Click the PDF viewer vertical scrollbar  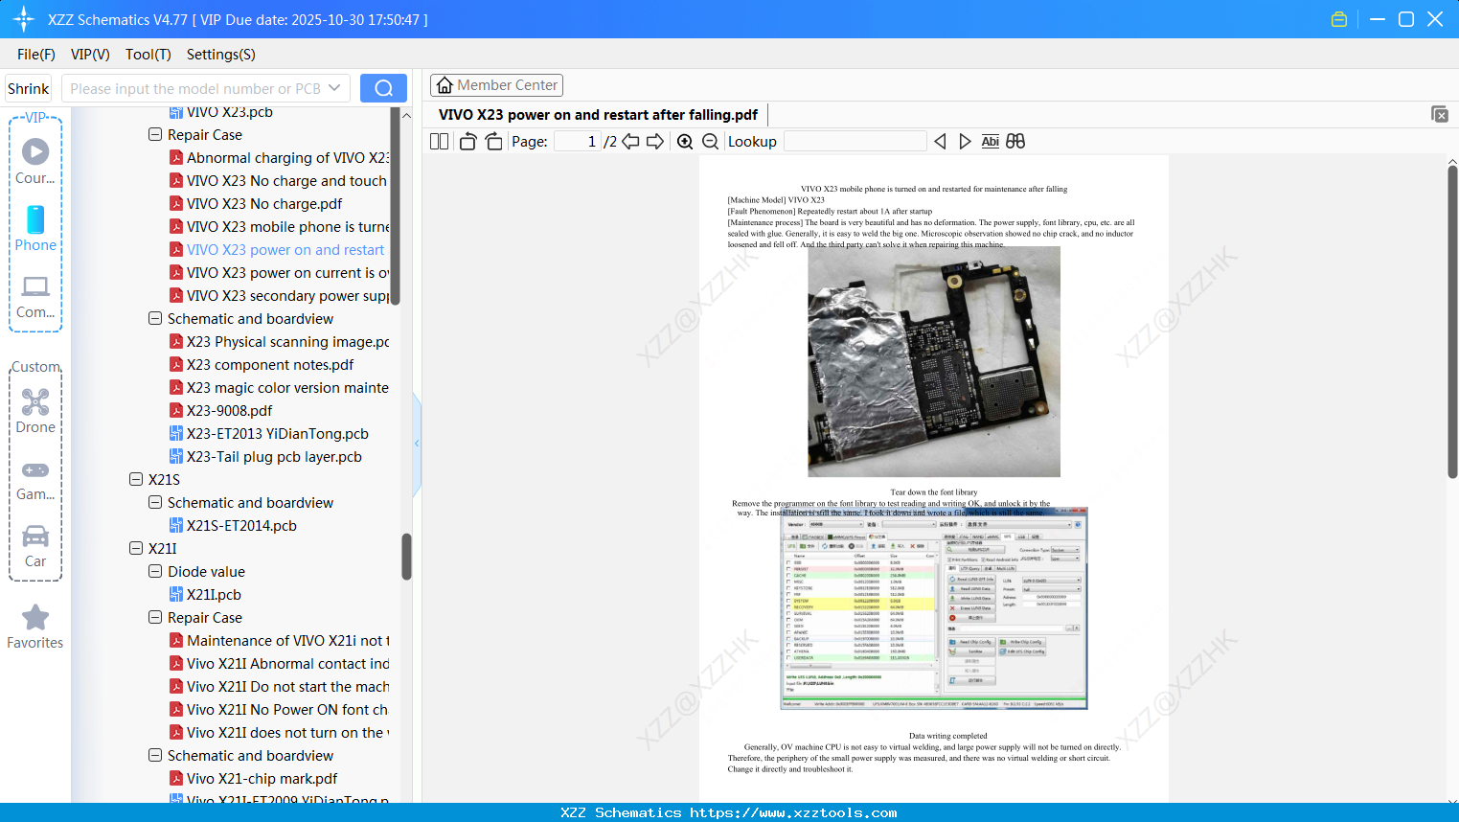1452,322
